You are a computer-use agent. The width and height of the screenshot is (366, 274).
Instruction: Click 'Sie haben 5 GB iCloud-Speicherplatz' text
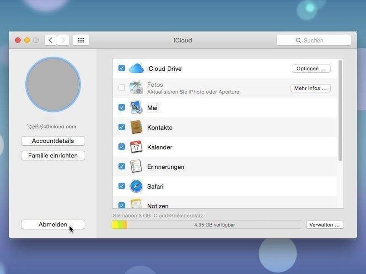click(x=158, y=215)
